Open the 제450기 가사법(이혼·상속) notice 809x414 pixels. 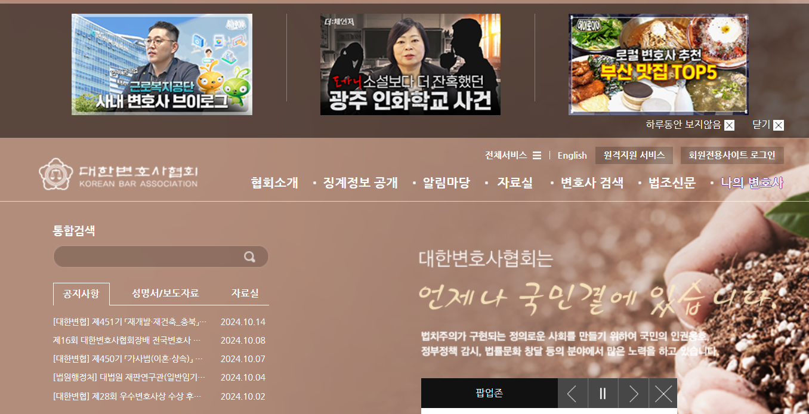coord(128,359)
